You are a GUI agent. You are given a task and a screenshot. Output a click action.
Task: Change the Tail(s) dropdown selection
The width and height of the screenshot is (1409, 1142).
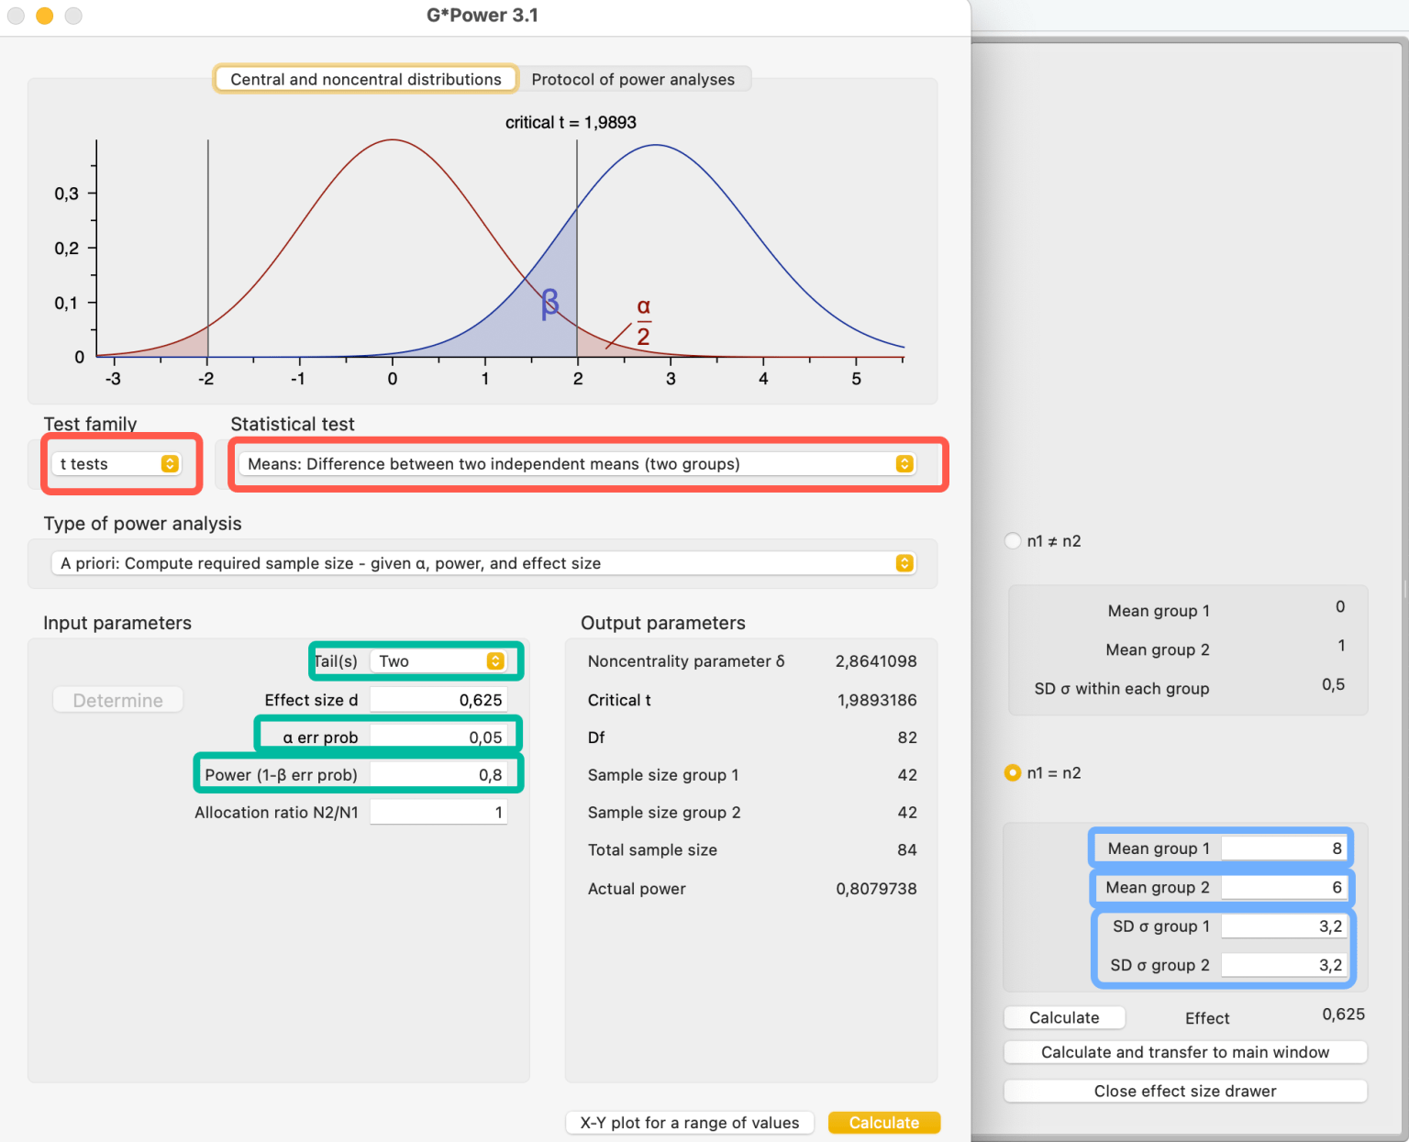click(438, 661)
